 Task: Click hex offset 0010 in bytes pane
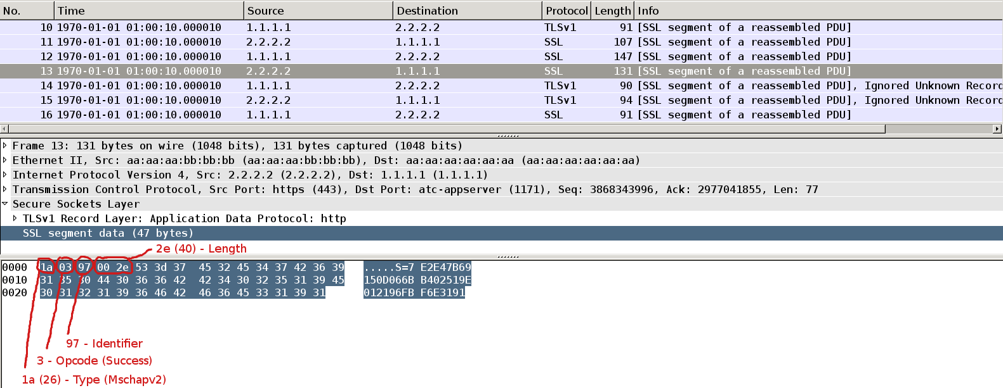click(15, 280)
